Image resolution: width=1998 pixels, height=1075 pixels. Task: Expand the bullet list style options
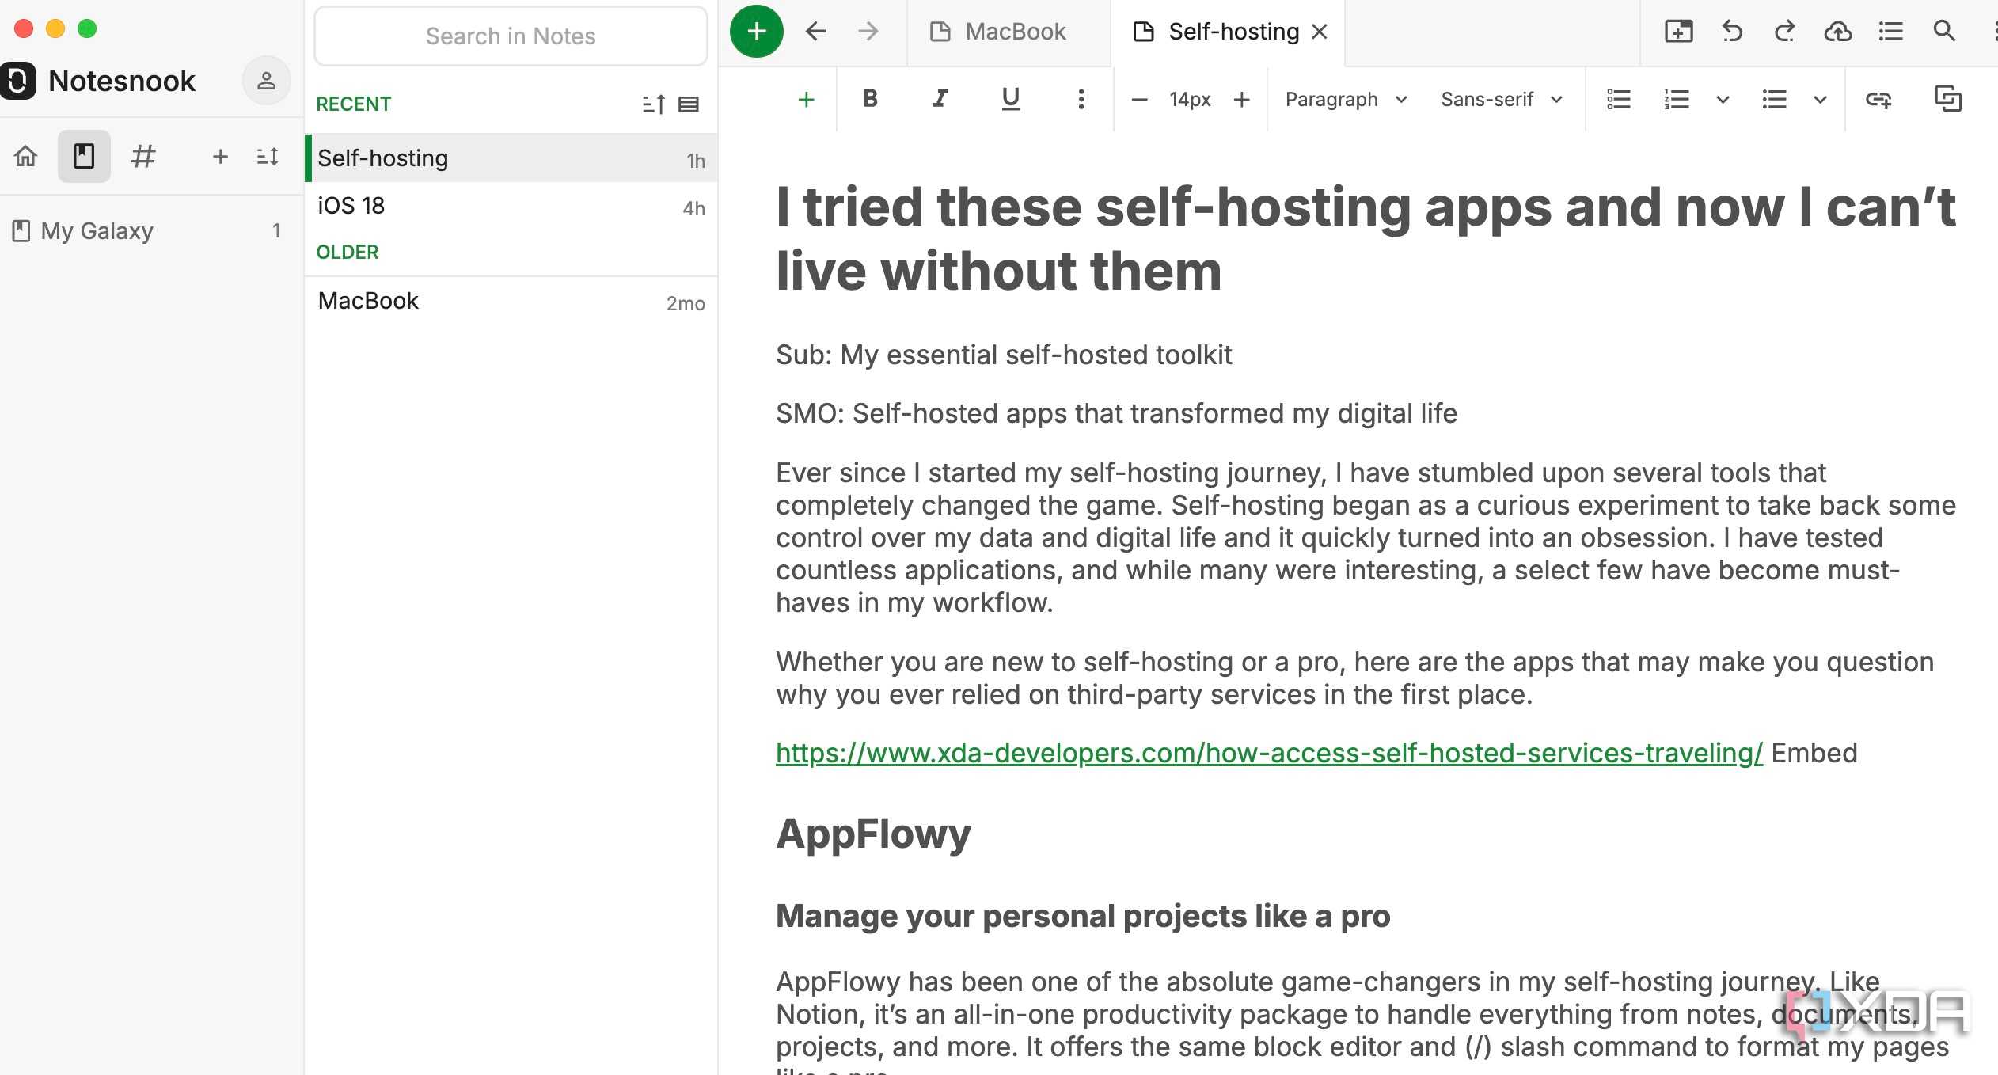[1820, 100]
